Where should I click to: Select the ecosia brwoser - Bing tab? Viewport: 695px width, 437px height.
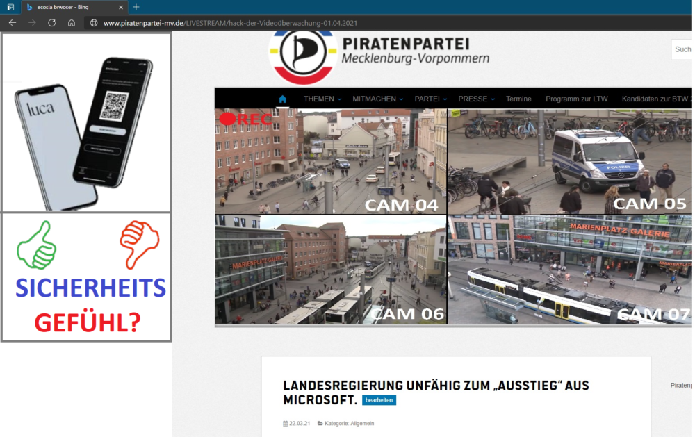[74, 7]
